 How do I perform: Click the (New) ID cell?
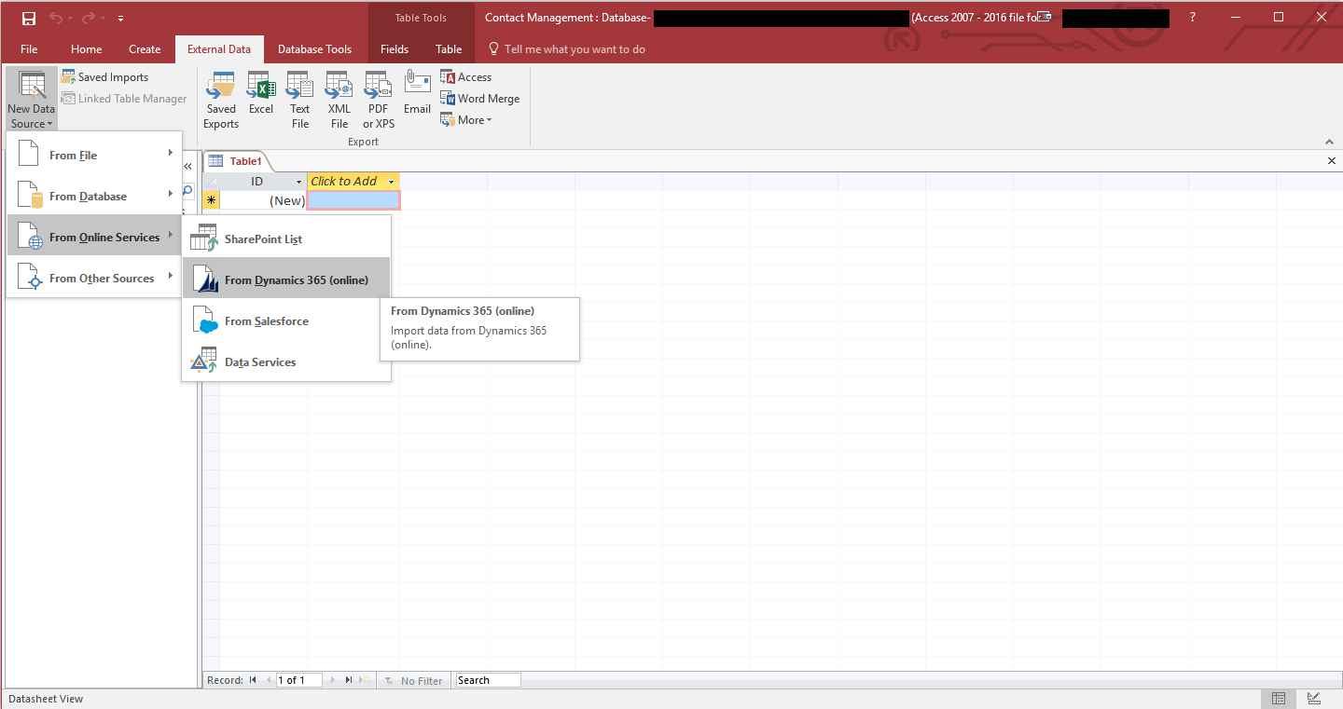click(264, 200)
